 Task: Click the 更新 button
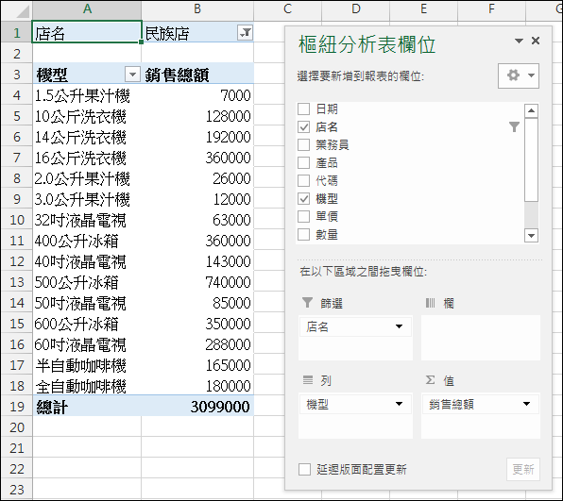point(523,469)
